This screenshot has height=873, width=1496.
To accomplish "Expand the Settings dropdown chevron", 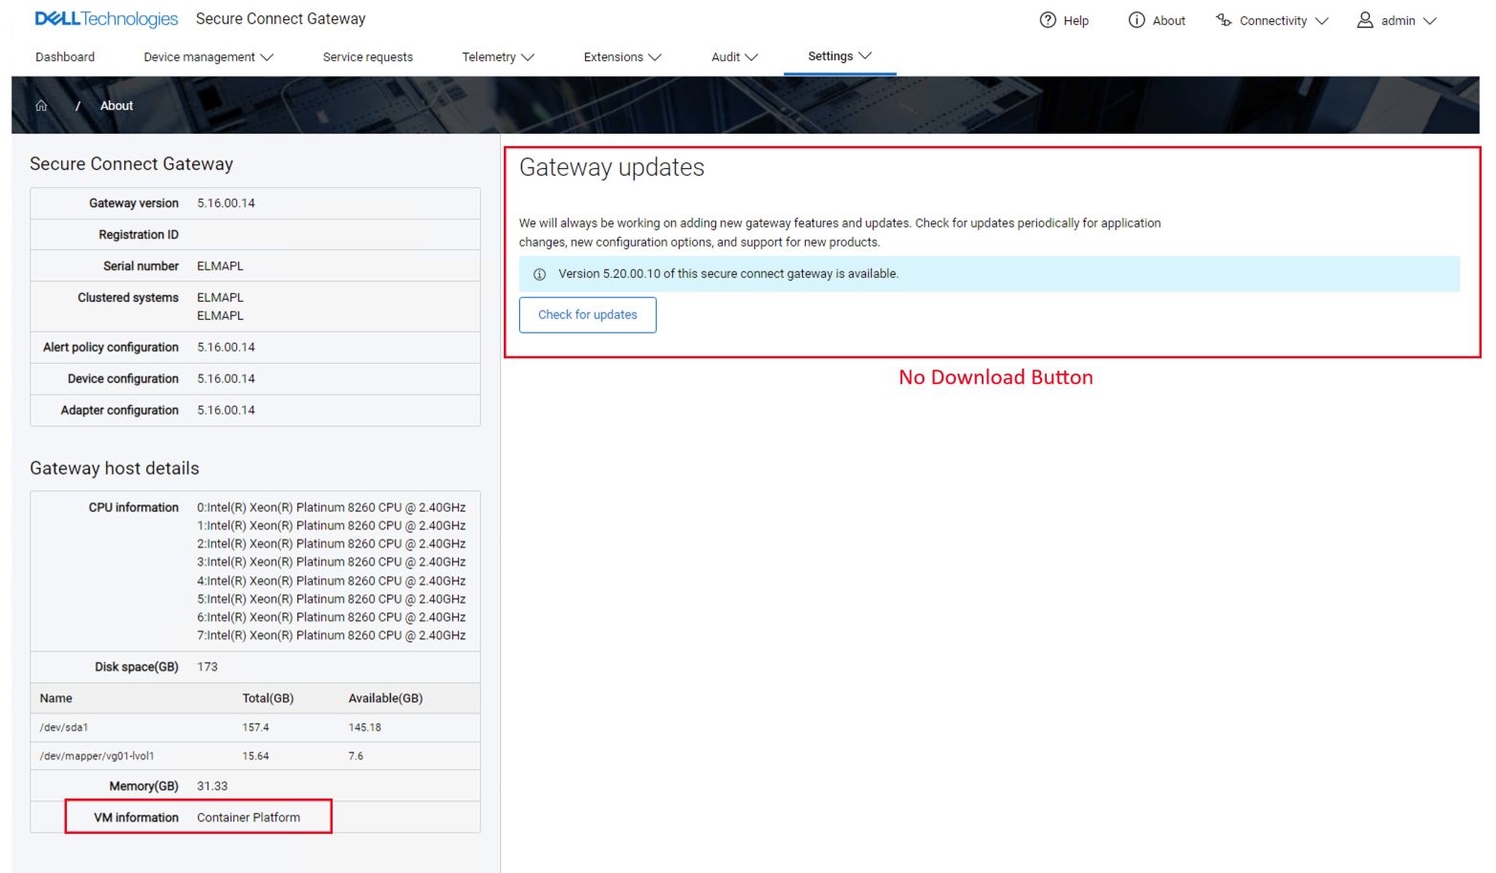I will tap(865, 55).
